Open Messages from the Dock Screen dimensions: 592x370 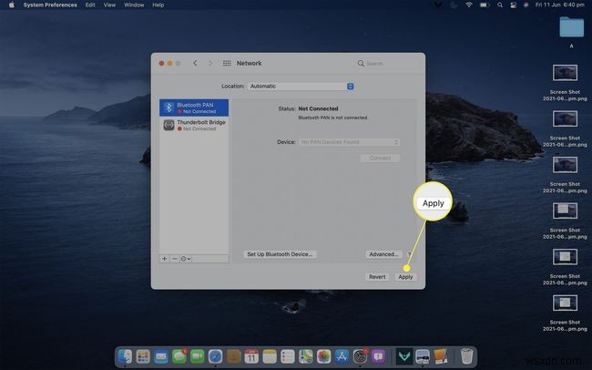click(x=179, y=356)
